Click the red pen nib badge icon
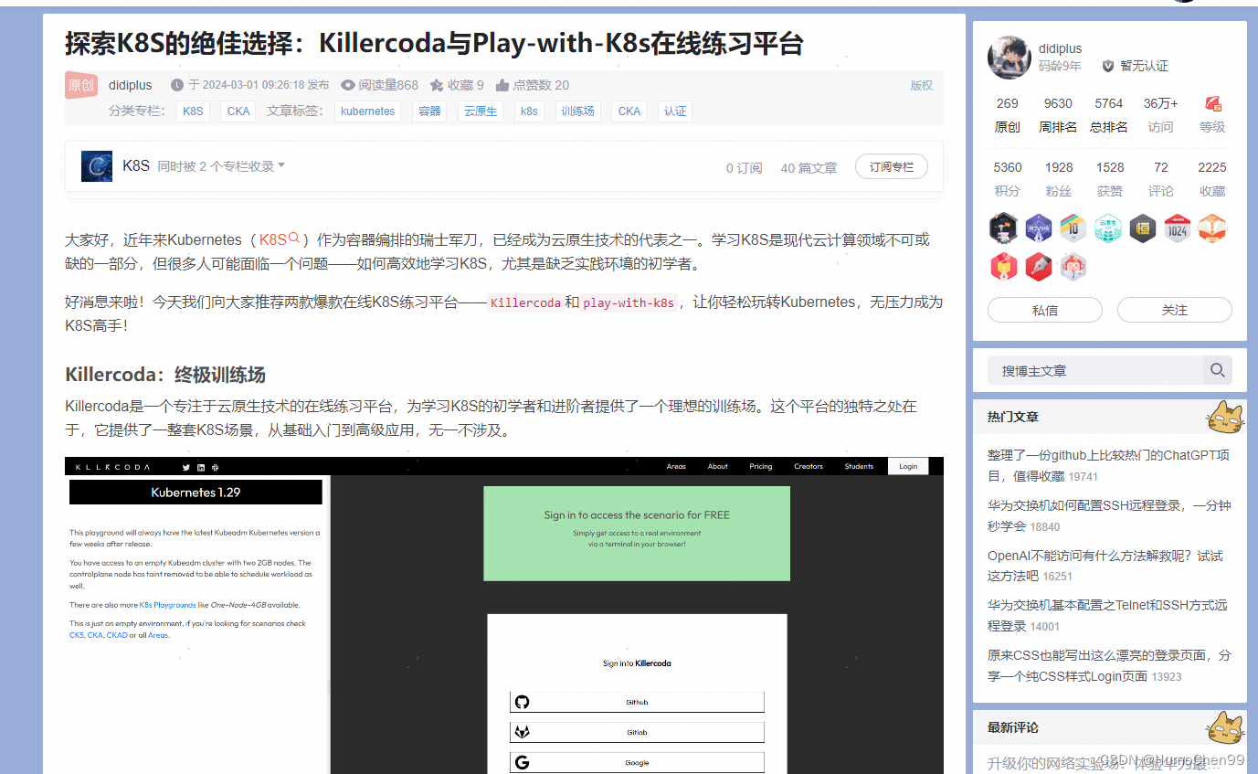 tap(1038, 266)
